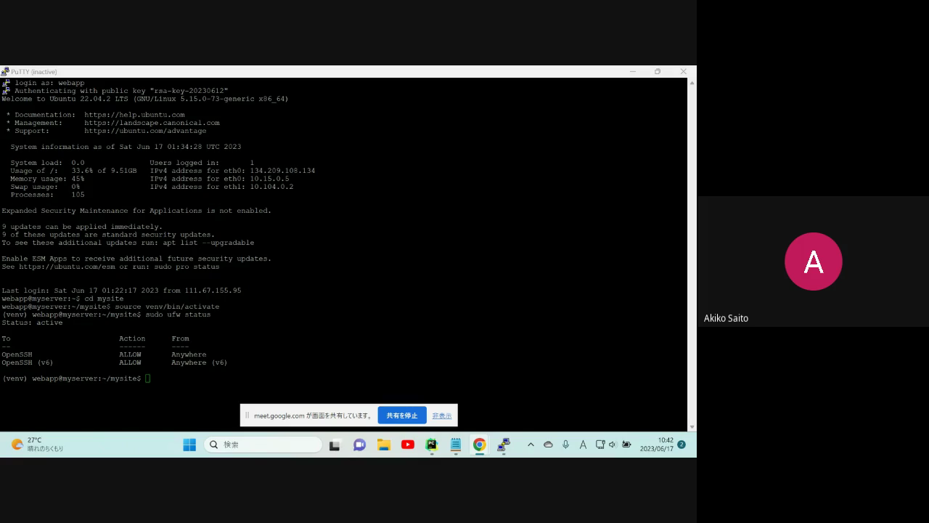Screen dimensions: 929x523
Task: Open the PuTTY taskbar icon
Action: coord(504,445)
